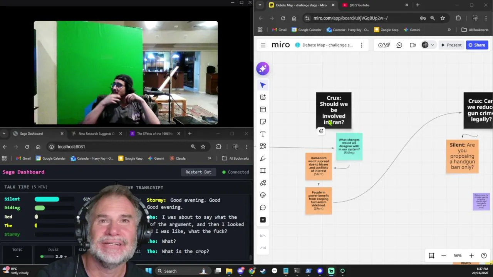Redo action in Miro
Image resolution: width=493 pixels, height=277 pixels.
click(x=263, y=248)
